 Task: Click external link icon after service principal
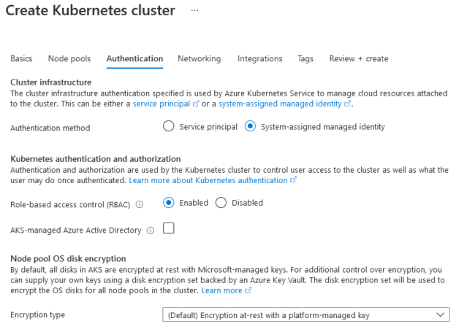196,104
